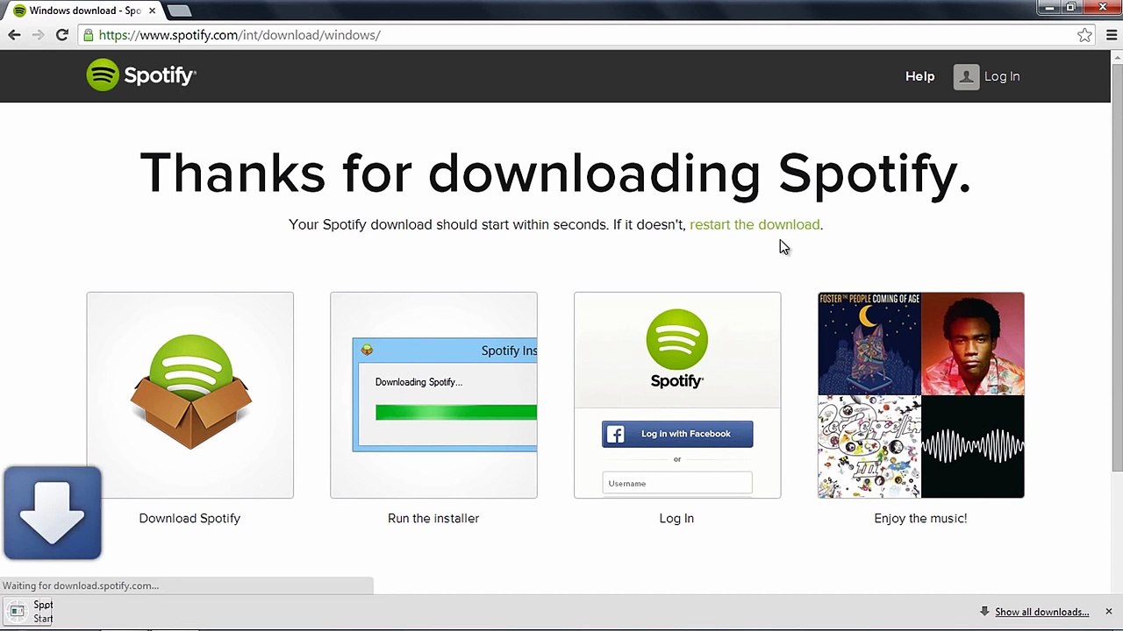Screen dimensions: 1123x631
Task: Click the 'Log in with Facebook' button
Action: [677, 434]
